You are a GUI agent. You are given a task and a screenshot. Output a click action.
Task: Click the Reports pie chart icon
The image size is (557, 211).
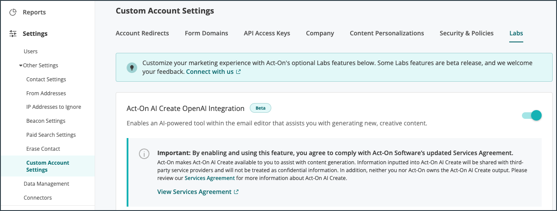pos(13,12)
